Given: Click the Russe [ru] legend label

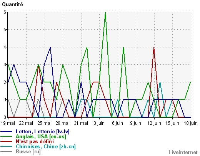Looking at the screenshot, I should click(x=28, y=151).
